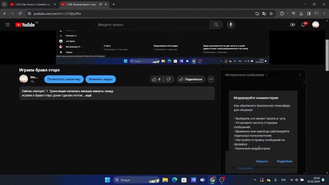Click the taskbar clock and date
Image resolution: width=329 pixels, height=185 pixels.
[314, 180]
